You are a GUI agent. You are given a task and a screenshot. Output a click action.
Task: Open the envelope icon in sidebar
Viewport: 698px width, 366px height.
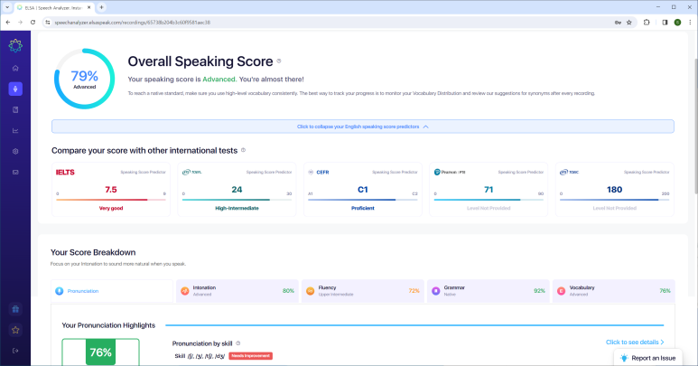[x=15, y=172]
